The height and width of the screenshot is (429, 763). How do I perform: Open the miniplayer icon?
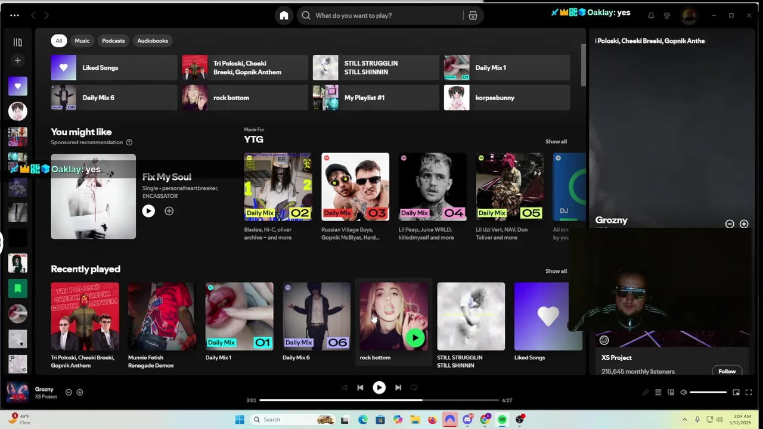point(736,392)
